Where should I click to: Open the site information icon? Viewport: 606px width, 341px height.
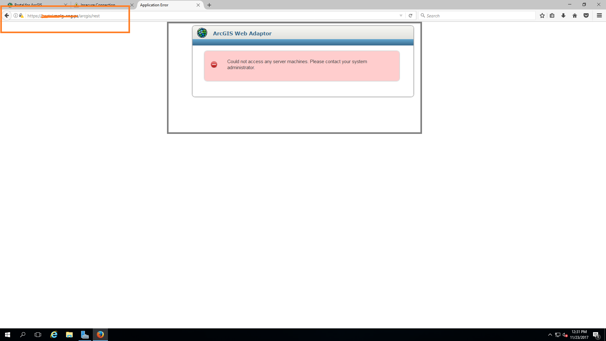click(x=15, y=15)
